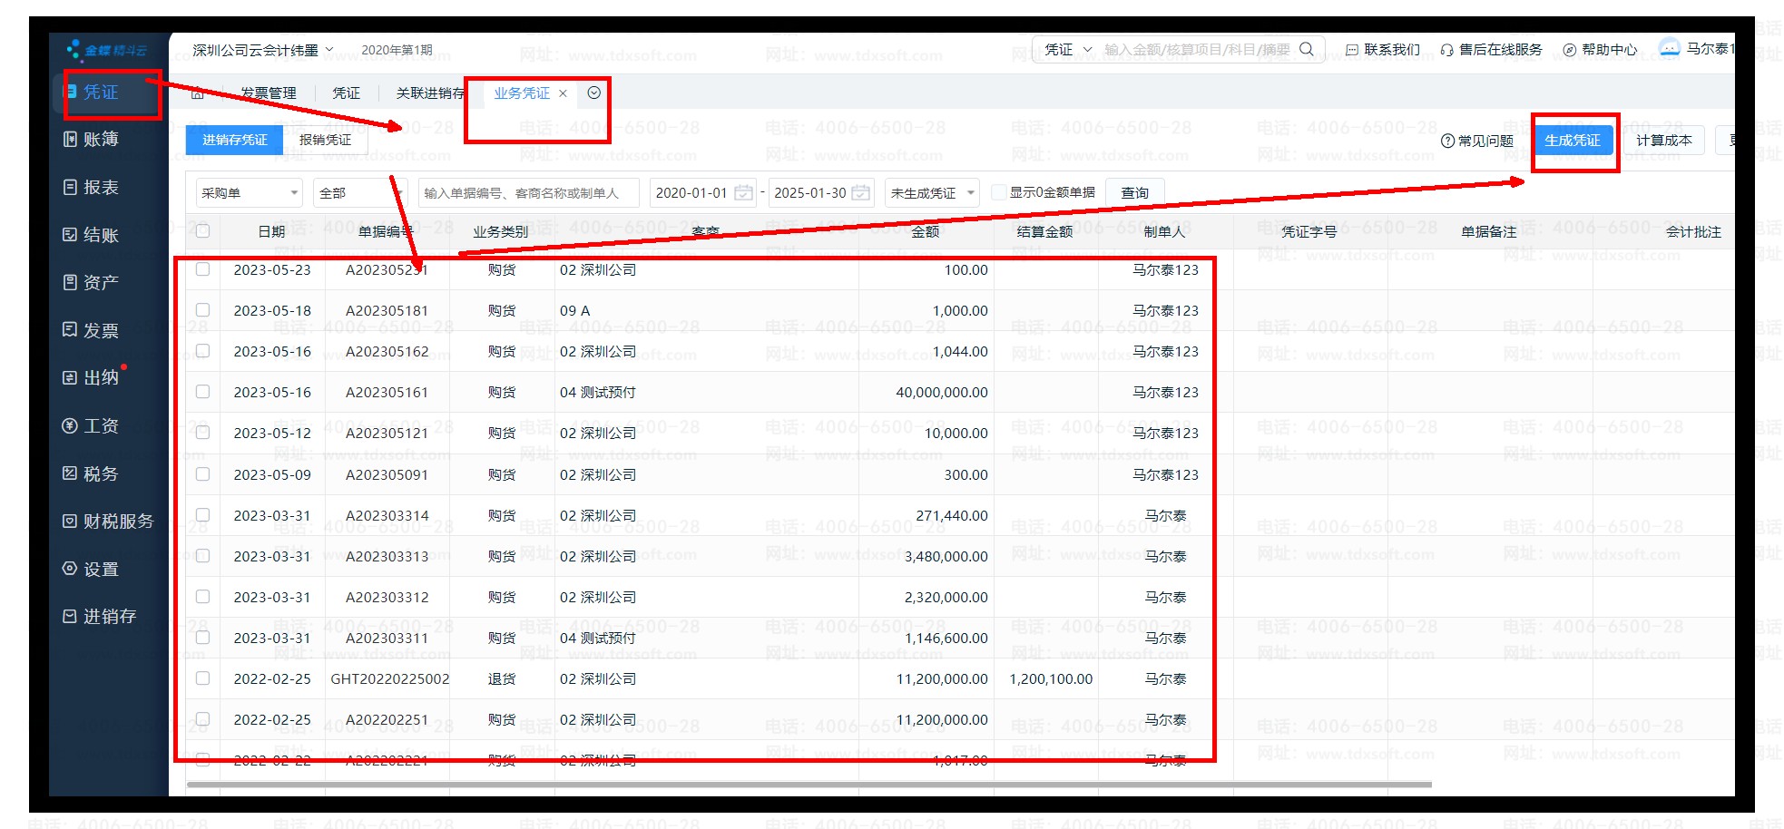Check the row for A202305181
The height and width of the screenshot is (829, 1784).
coord(202,310)
